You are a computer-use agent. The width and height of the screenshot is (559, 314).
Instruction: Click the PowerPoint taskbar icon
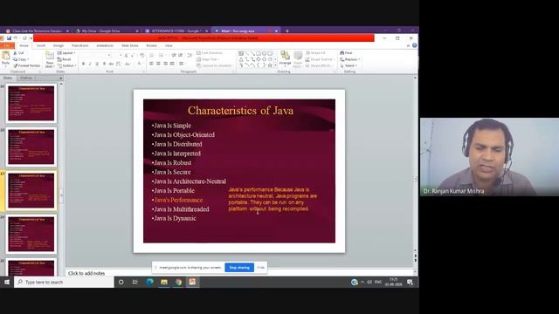tap(192, 282)
